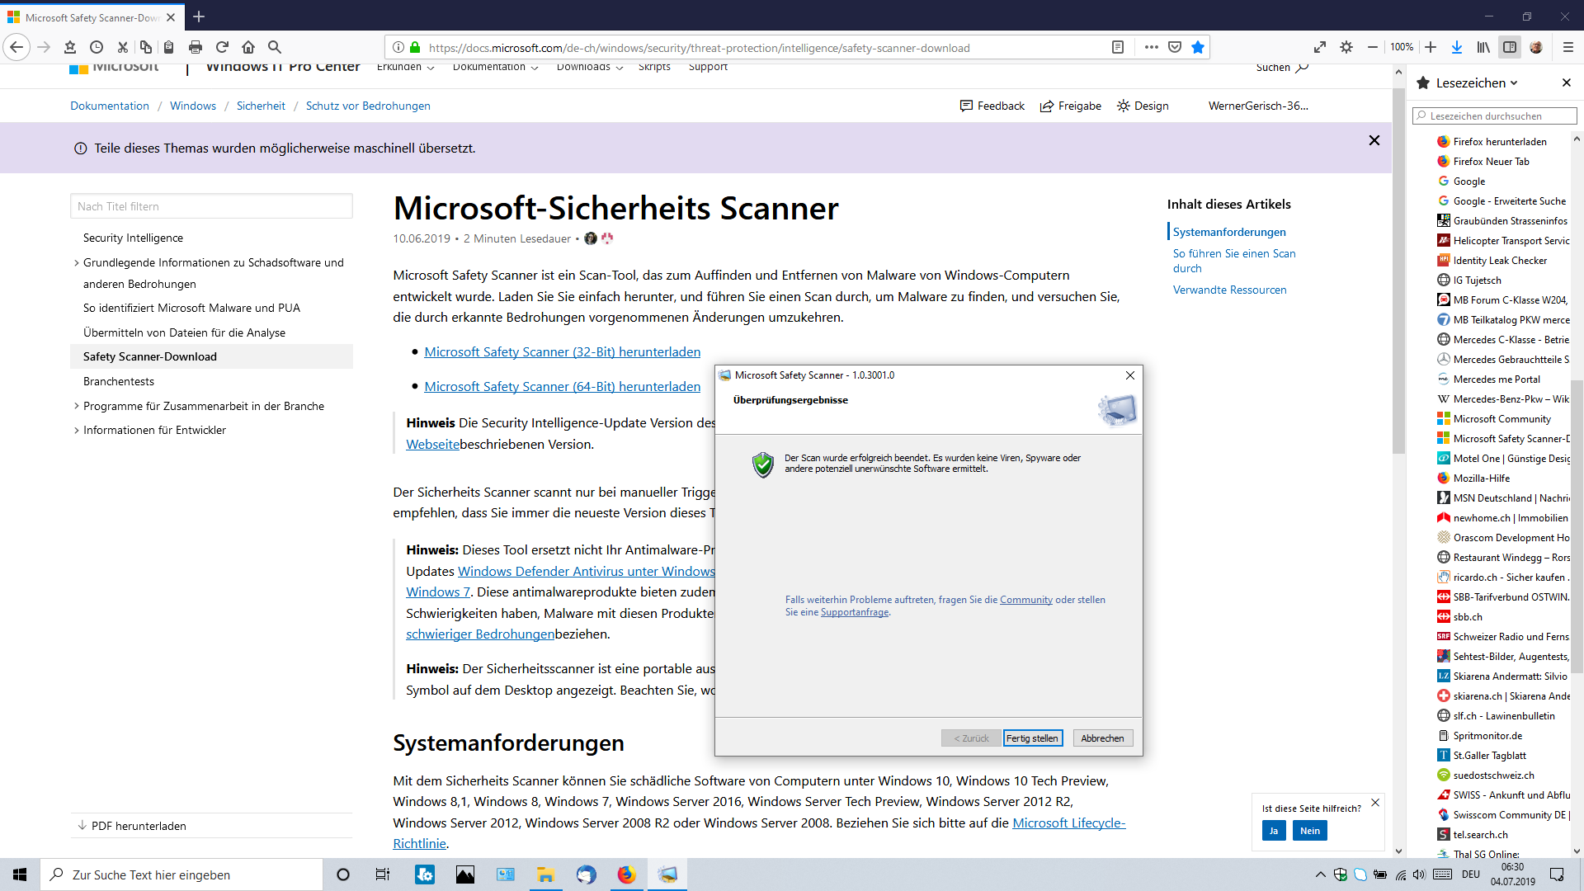Click the paste clipboard icon
The width and height of the screenshot is (1584, 891).
click(169, 47)
